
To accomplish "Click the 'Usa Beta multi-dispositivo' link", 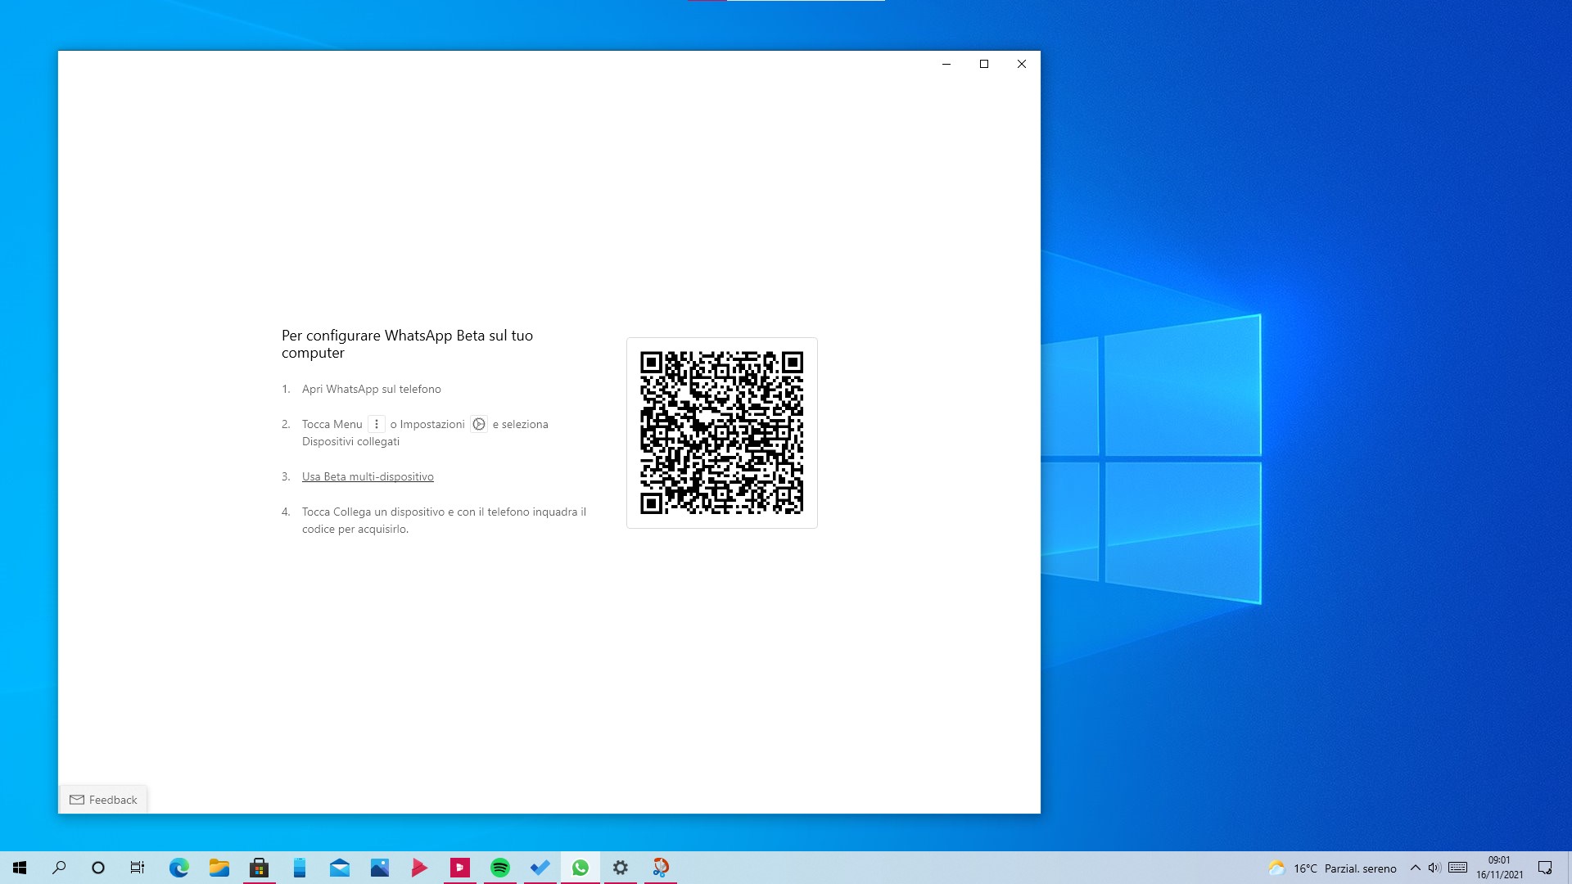I will click(x=368, y=476).
